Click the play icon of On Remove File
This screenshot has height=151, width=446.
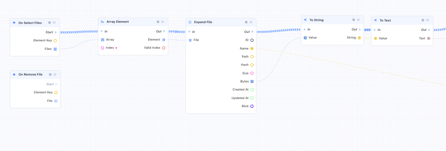[15, 75]
